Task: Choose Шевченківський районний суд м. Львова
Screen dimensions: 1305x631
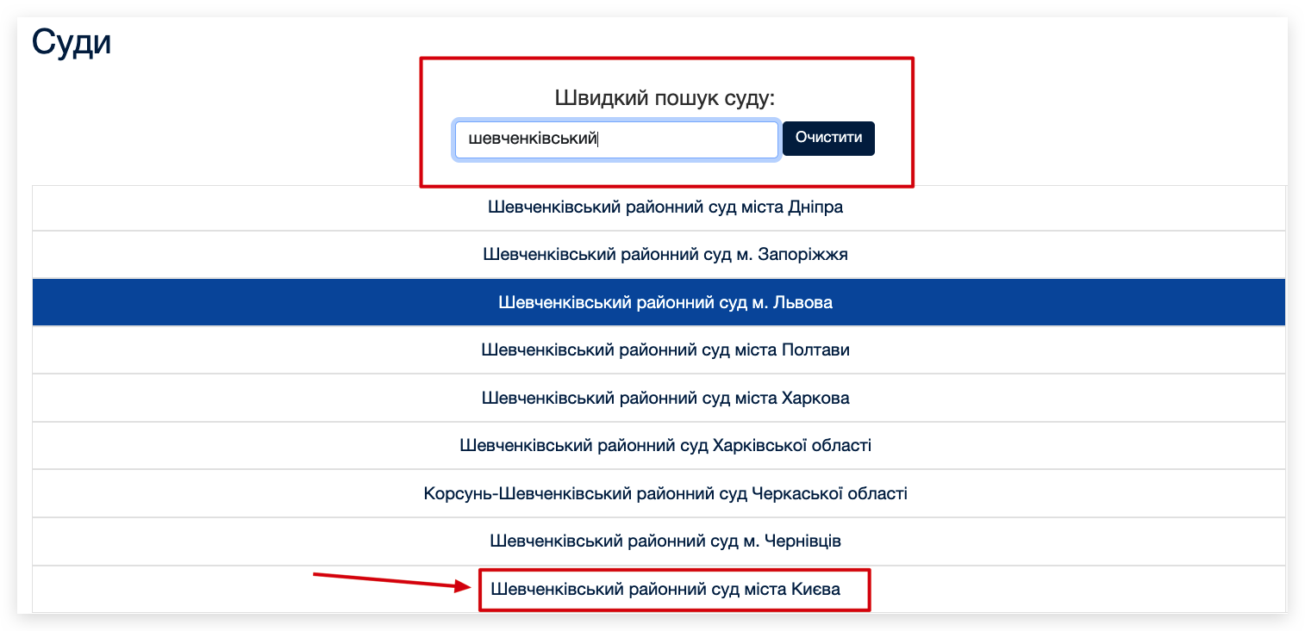Action: (x=665, y=303)
